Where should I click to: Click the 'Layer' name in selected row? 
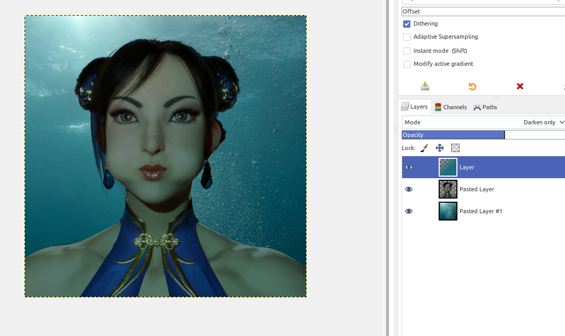[x=467, y=167]
